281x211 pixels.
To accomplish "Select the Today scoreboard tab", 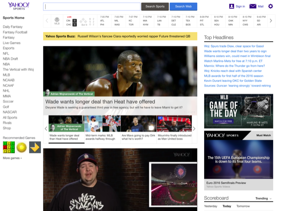I will (x=227, y=206).
